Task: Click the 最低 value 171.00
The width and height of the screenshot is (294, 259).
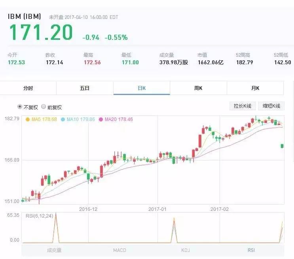Action: pos(130,62)
